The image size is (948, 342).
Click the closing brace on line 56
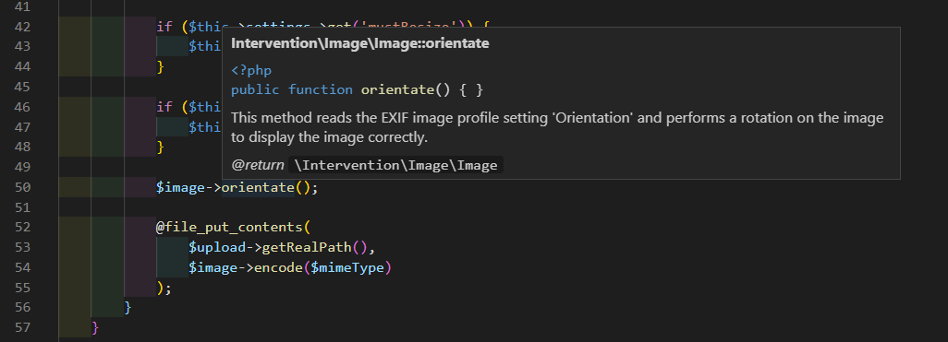(x=128, y=308)
